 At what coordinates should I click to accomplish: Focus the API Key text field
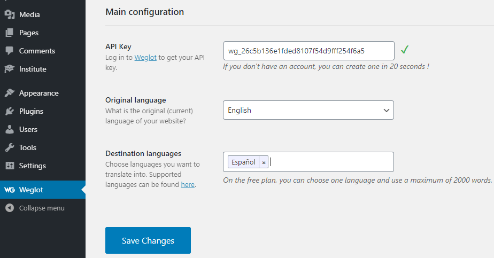click(x=308, y=51)
